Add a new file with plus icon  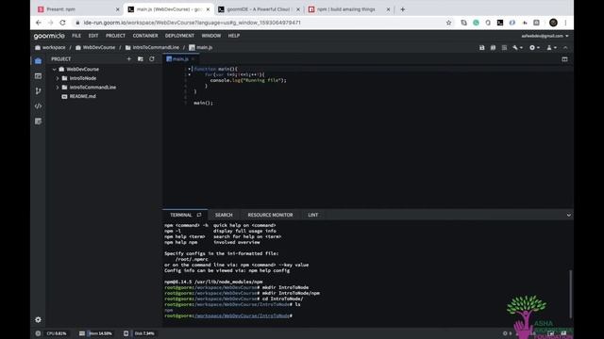coord(129,59)
